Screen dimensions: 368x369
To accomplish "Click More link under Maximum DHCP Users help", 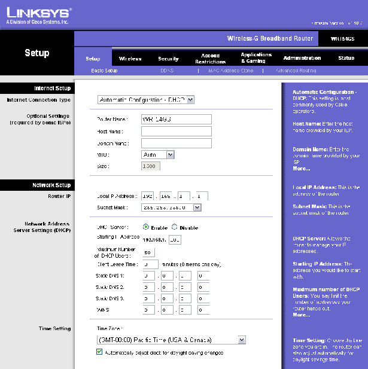I will (x=301, y=315).
